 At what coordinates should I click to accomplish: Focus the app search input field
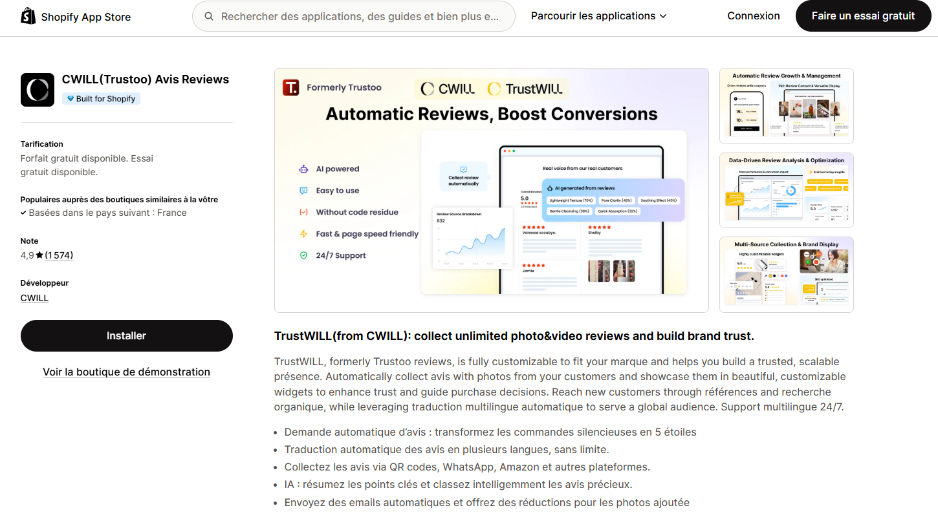pos(354,16)
